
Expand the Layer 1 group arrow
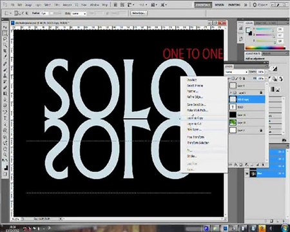click(x=231, y=93)
